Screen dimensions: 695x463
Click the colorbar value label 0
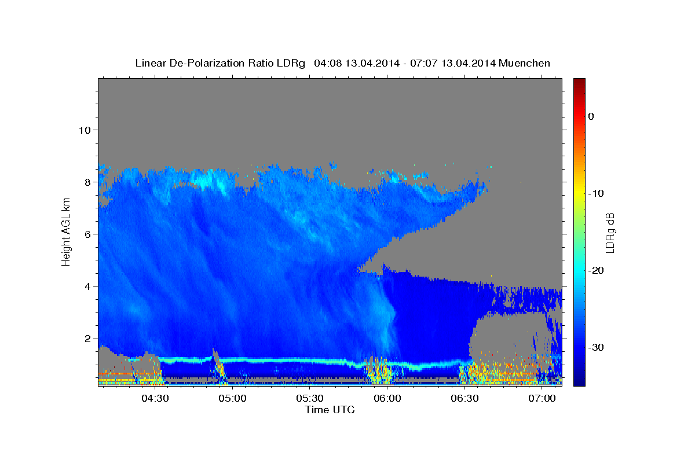[591, 116]
